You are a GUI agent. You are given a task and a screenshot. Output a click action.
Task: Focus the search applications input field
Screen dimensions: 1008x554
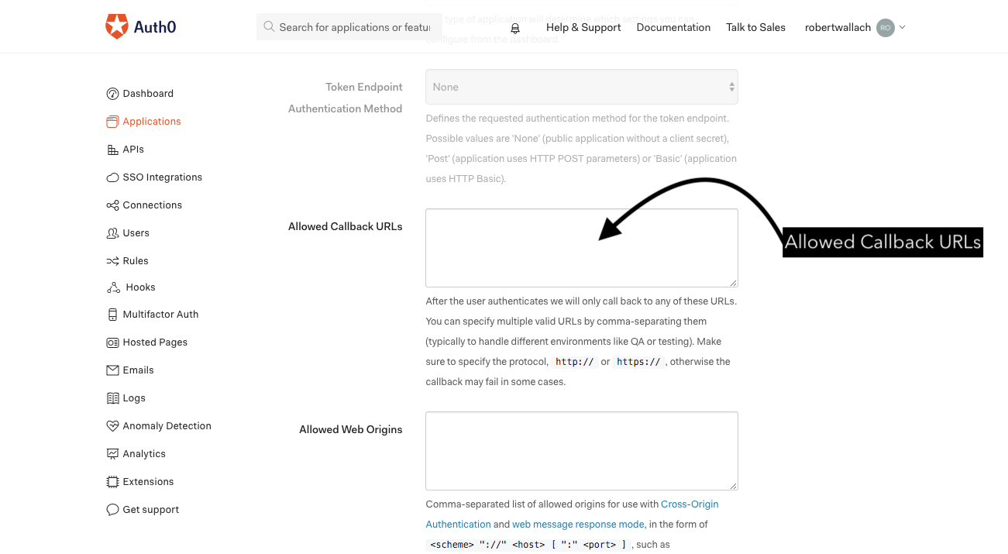click(x=353, y=27)
